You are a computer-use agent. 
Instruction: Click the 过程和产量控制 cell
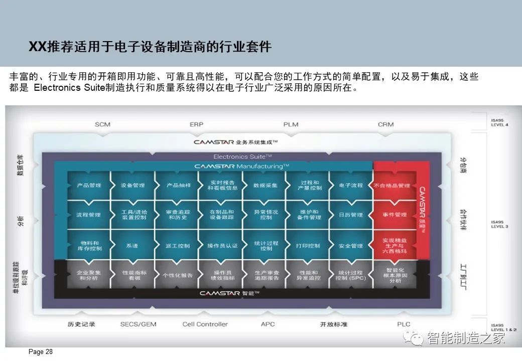(x=308, y=186)
